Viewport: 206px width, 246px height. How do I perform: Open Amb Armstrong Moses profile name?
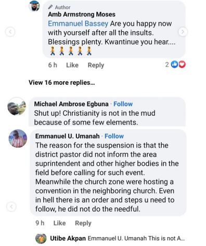pyautogui.click(x=82, y=15)
